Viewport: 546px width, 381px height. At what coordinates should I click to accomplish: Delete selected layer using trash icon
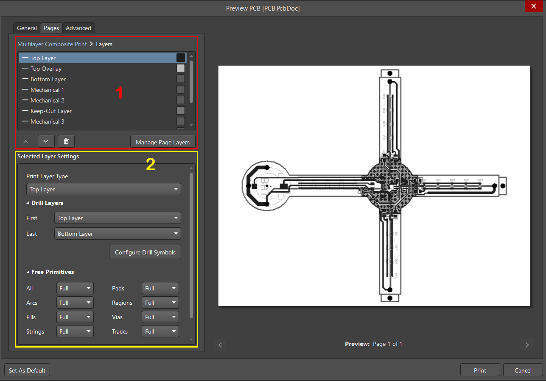pyautogui.click(x=66, y=141)
